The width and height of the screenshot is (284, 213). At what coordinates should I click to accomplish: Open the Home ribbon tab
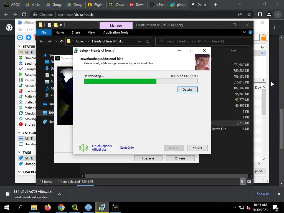[x=60, y=32]
